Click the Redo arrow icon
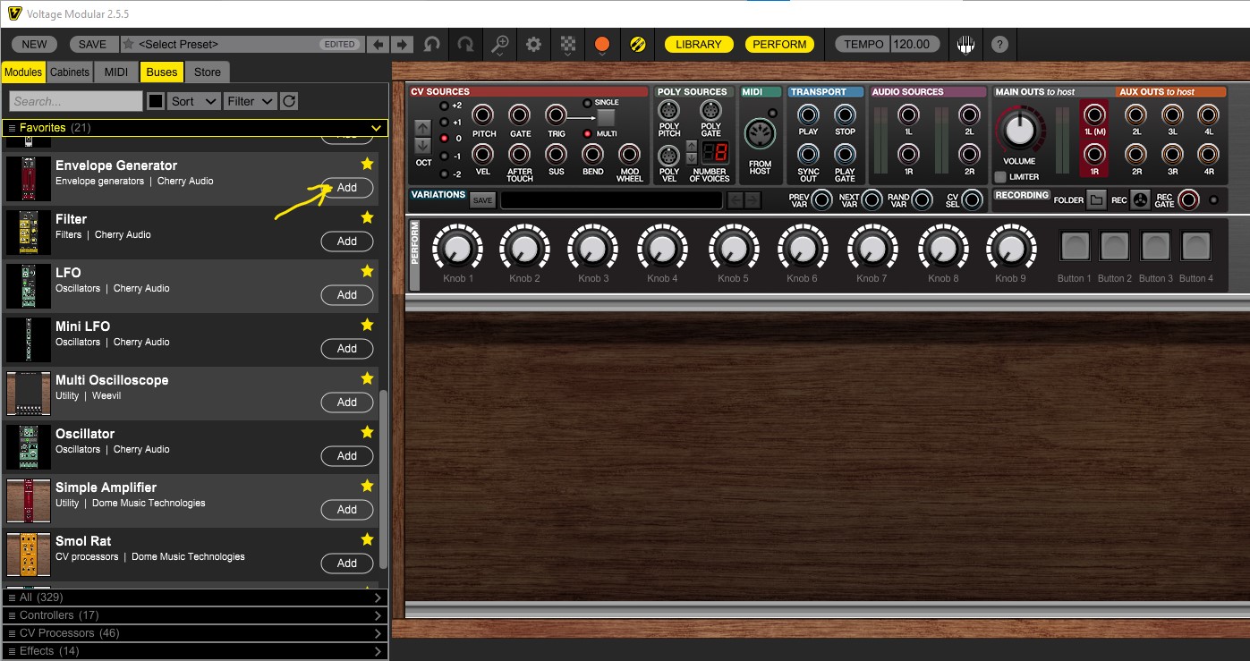The image size is (1250, 661). [465, 44]
